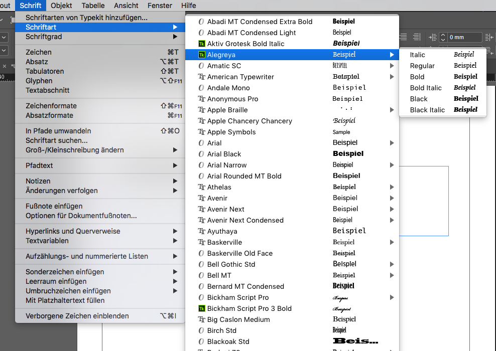Click TrueType icon beside American Typewriter
This screenshot has height=351, width=496.
[201, 77]
